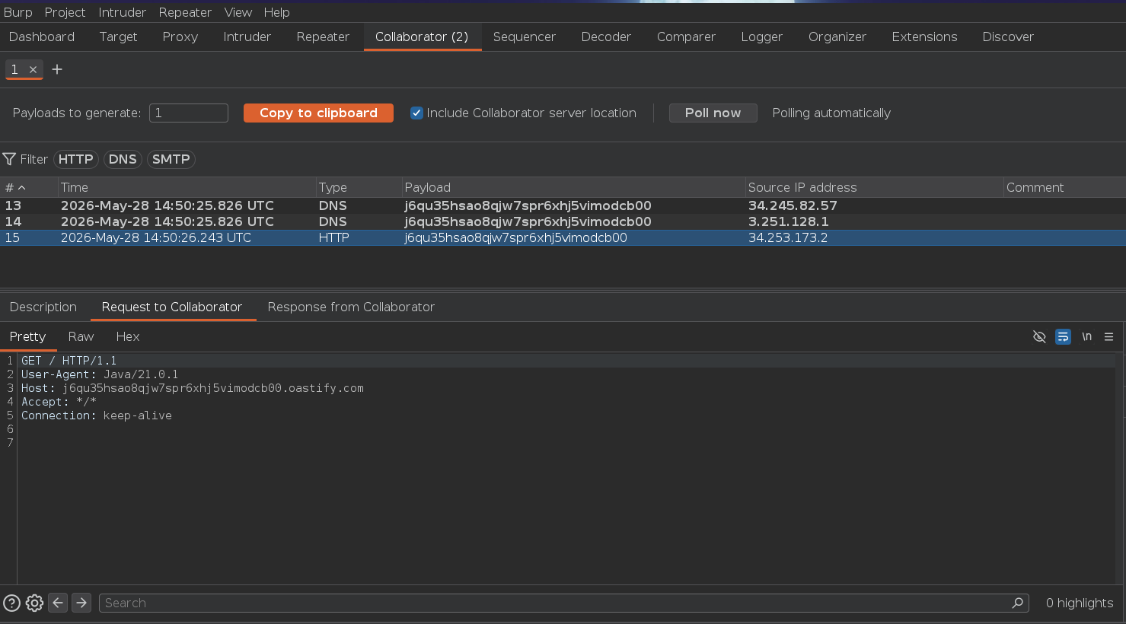Viewport: 1126px width, 624px height.
Task: Sort by the # column header
Action: pyautogui.click(x=29, y=187)
